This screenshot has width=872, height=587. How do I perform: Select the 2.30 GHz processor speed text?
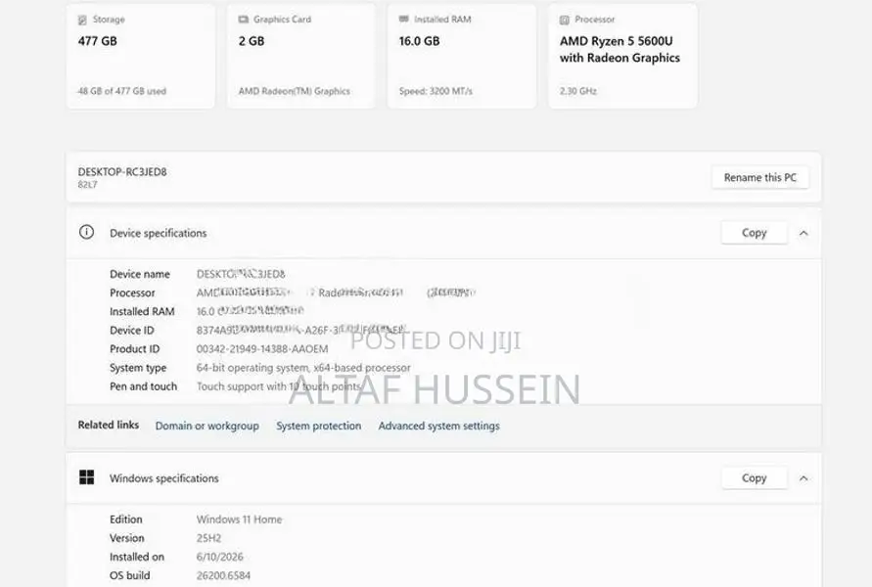tap(577, 91)
